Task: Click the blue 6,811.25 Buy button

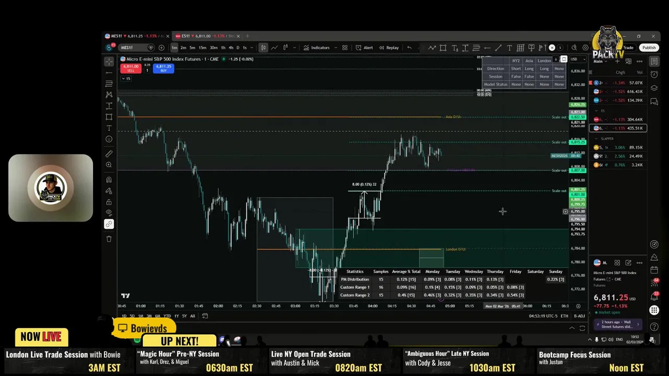Action: (164, 68)
